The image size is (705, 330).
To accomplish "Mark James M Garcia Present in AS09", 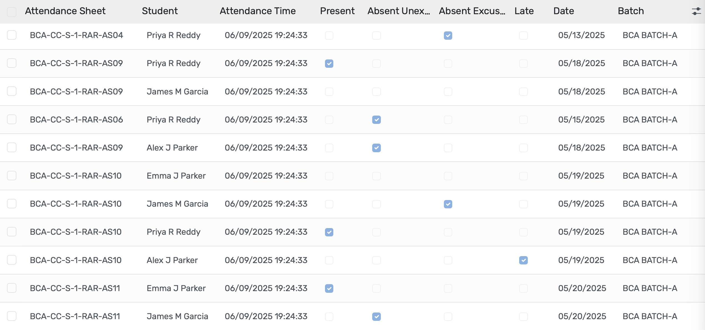I will [329, 92].
